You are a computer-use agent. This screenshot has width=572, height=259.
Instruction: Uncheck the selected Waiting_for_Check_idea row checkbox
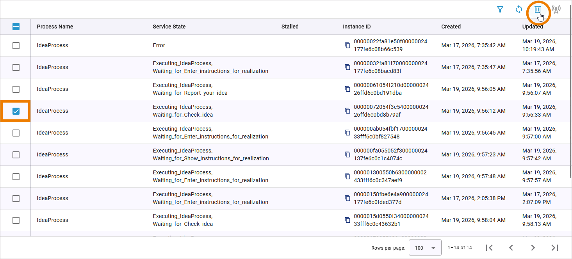[x=16, y=111]
